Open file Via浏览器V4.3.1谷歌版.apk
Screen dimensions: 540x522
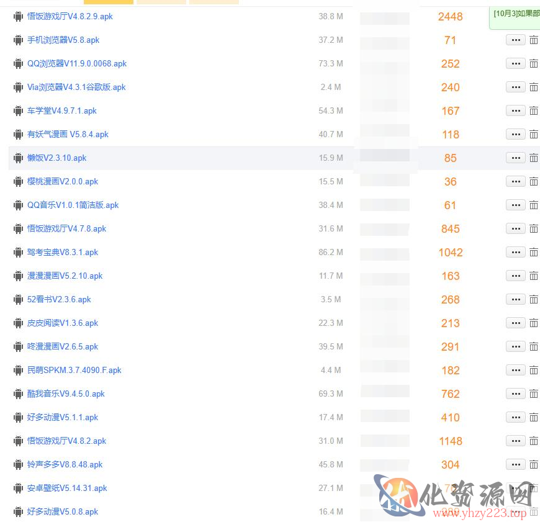coord(76,88)
